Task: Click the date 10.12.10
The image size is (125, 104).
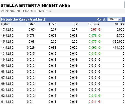Action: [x=7, y=60]
